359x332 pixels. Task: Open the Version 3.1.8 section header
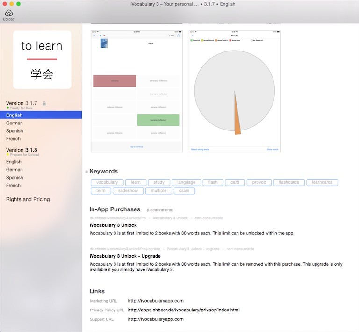point(22,150)
